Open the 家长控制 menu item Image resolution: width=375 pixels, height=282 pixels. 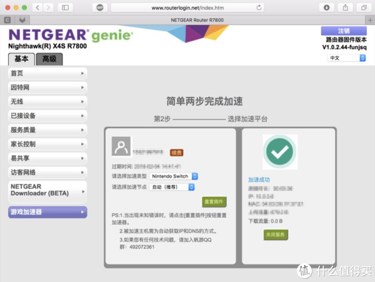pyautogui.click(x=47, y=144)
